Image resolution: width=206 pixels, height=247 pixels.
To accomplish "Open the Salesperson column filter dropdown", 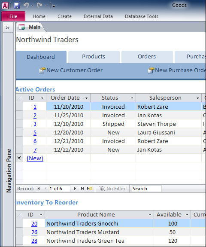I will pyautogui.click(x=197, y=98).
